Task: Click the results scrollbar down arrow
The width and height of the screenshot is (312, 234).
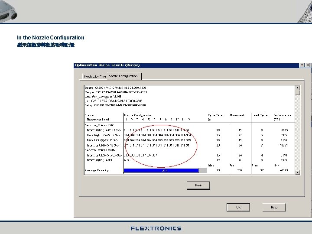Action: (297, 172)
